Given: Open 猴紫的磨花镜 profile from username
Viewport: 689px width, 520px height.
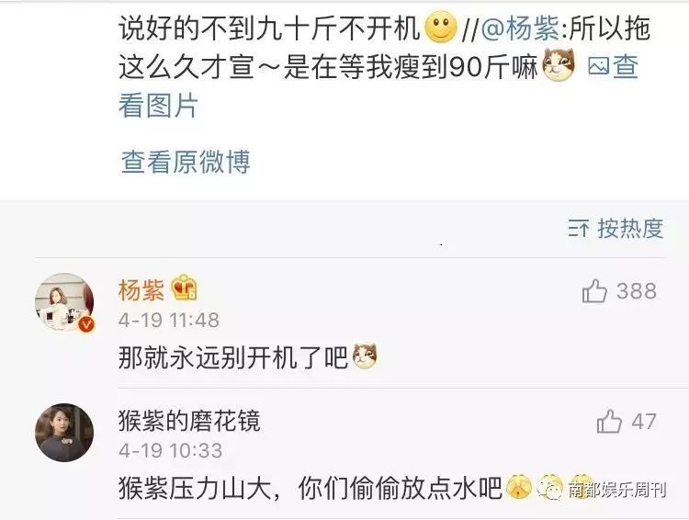Looking at the screenshot, I should pyautogui.click(x=189, y=421).
